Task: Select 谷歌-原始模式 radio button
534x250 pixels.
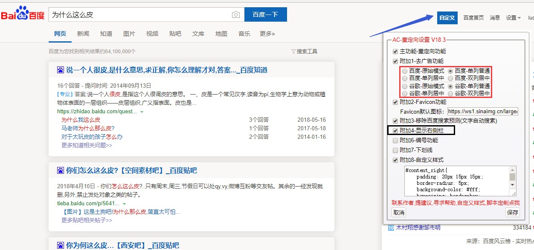Action: (x=405, y=86)
